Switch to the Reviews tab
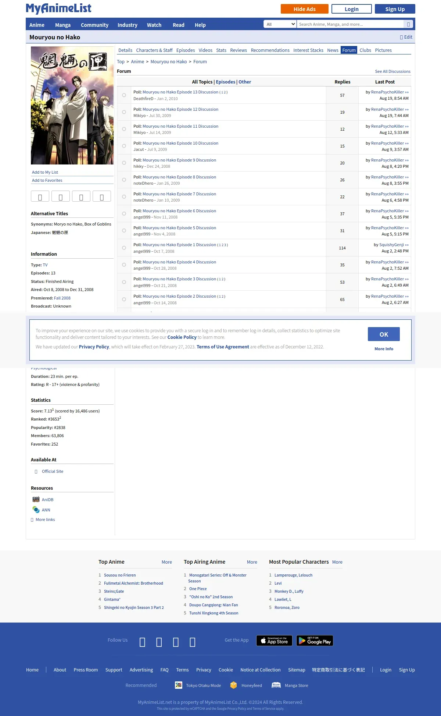 coord(239,50)
